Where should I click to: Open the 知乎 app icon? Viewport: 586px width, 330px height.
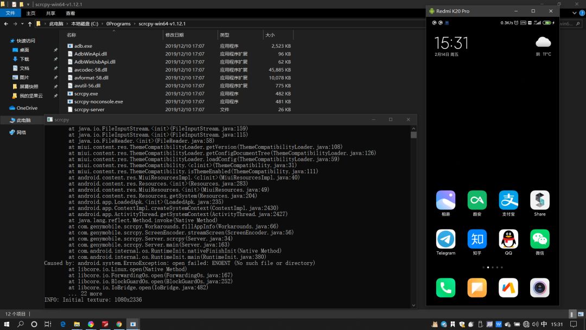click(477, 239)
